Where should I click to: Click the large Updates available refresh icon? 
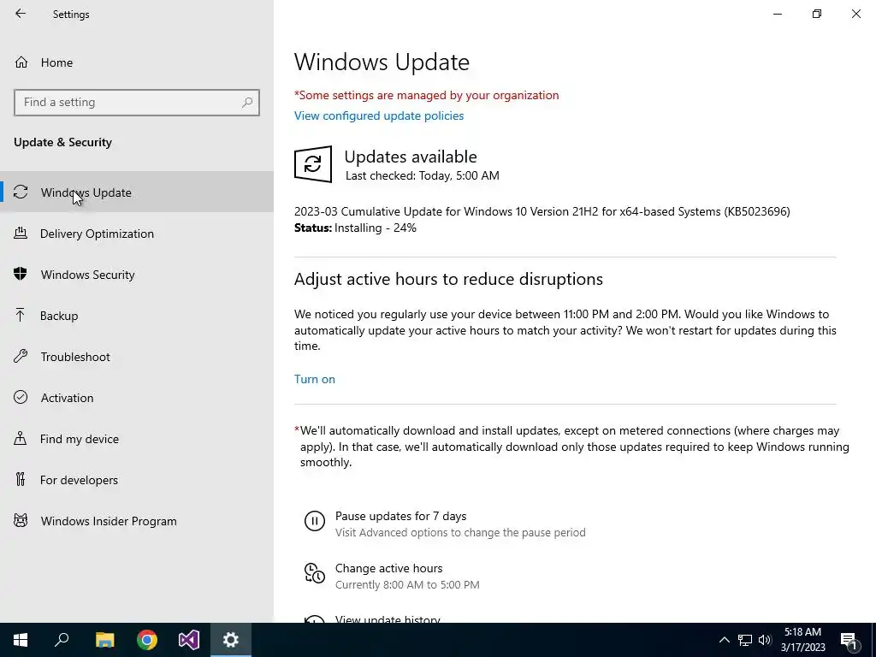pos(313,164)
